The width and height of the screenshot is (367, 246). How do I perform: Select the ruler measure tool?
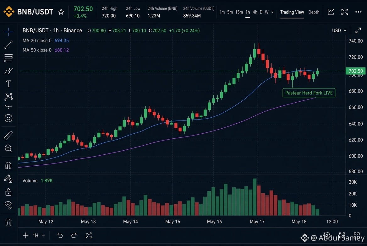coord(8,135)
